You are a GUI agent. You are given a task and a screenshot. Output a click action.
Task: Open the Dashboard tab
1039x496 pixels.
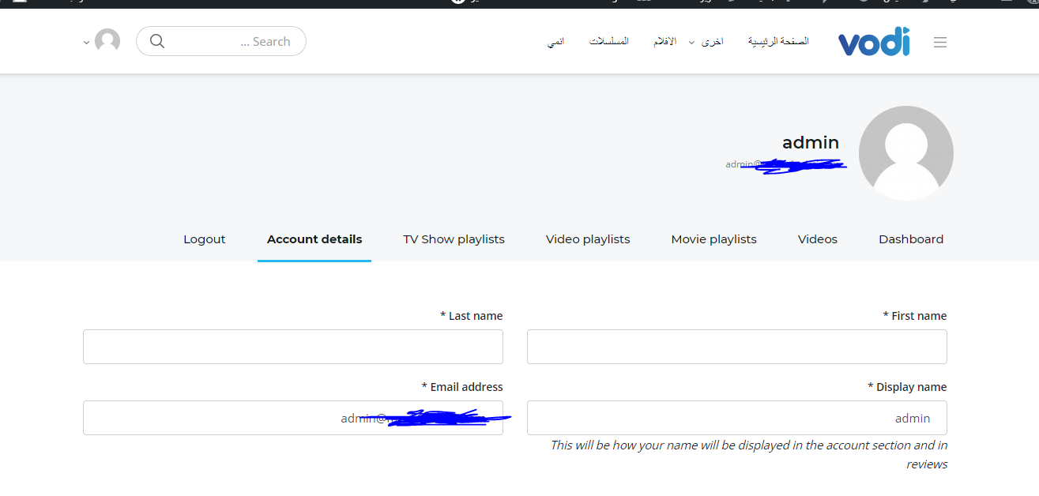(911, 239)
